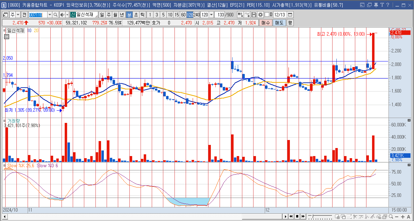414x221 pixels.
Task: Click the stock search magnifier icon
Action: [56, 15]
